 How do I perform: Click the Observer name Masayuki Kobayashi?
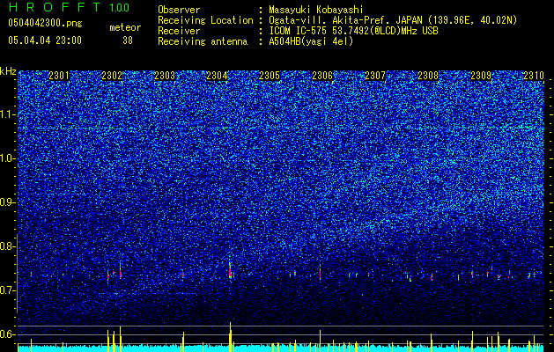tap(315, 10)
